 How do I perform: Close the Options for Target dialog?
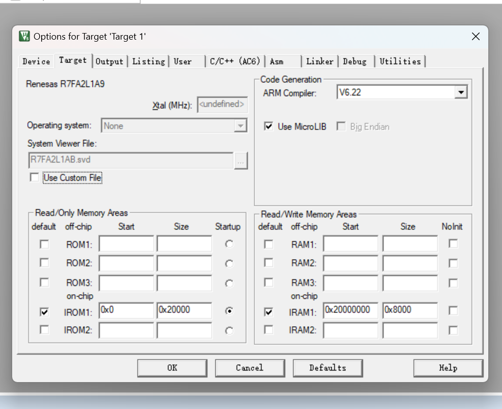click(x=476, y=37)
